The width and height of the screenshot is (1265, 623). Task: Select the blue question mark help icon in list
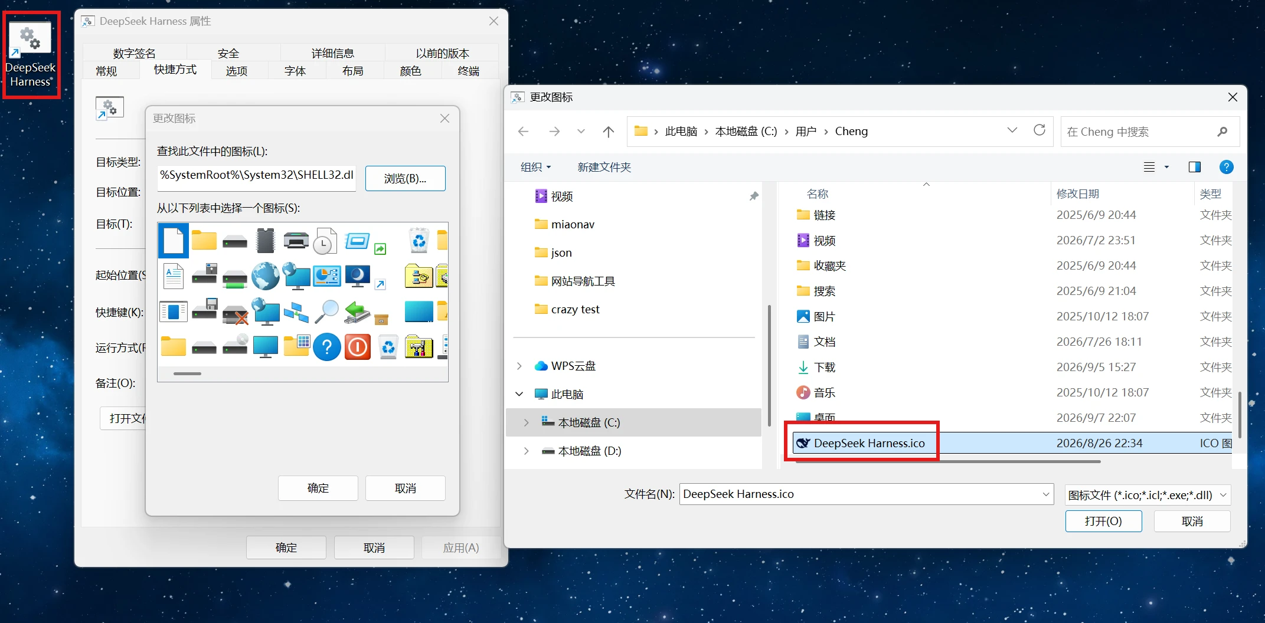point(326,347)
